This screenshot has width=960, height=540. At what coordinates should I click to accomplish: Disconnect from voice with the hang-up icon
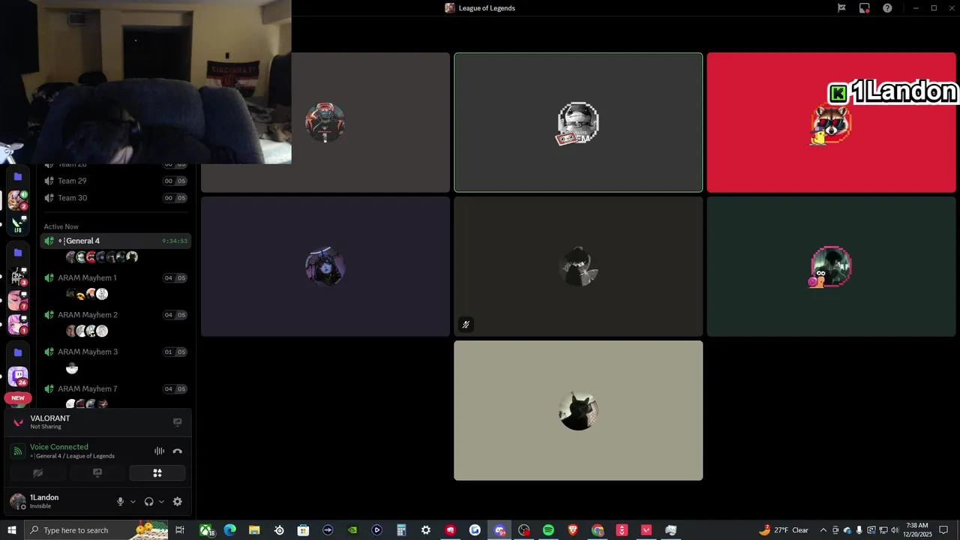[178, 451]
